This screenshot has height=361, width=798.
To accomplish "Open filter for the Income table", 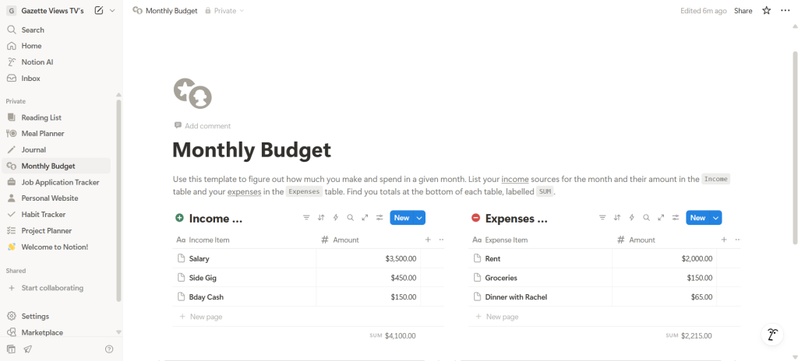I will (306, 218).
